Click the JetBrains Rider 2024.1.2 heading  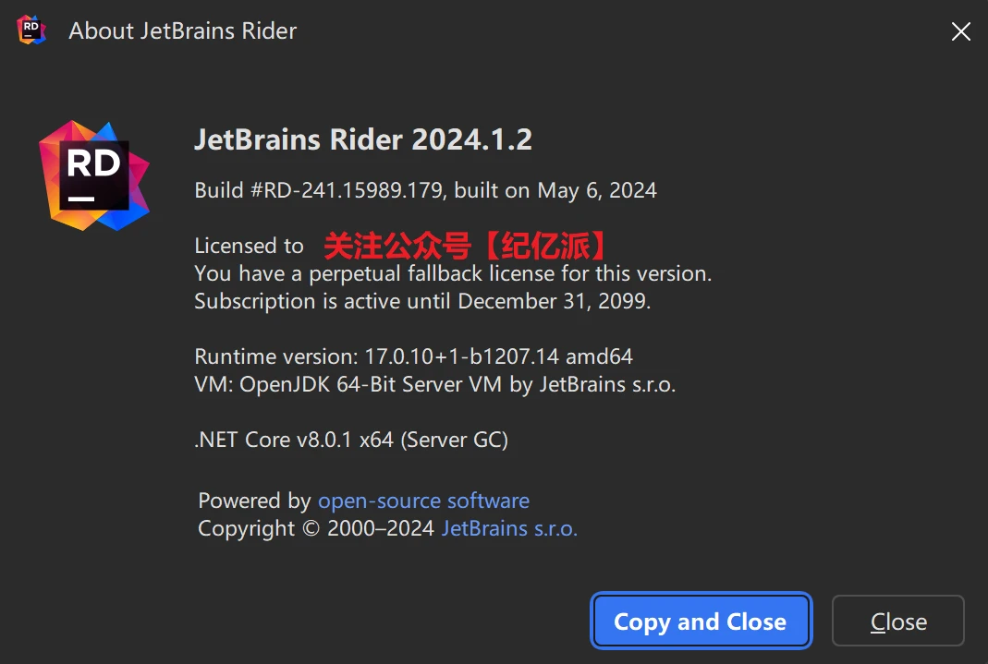pyautogui.click(x=362, y=139)
